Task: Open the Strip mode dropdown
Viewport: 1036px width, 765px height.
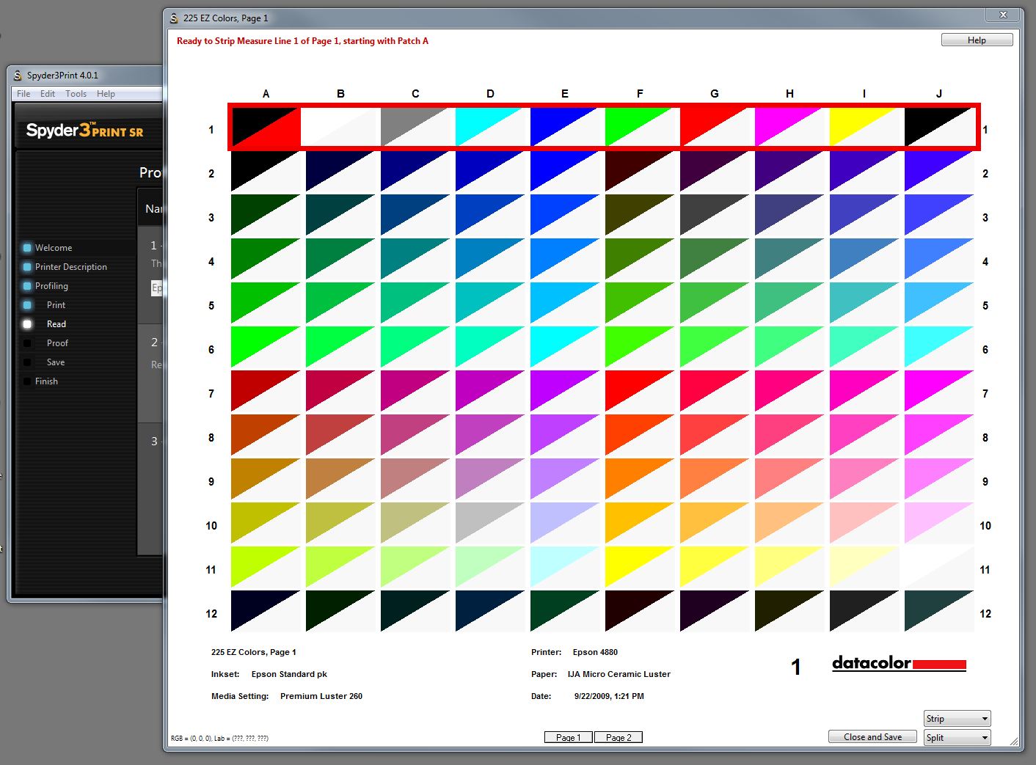Action: click(x=956, y=718)
